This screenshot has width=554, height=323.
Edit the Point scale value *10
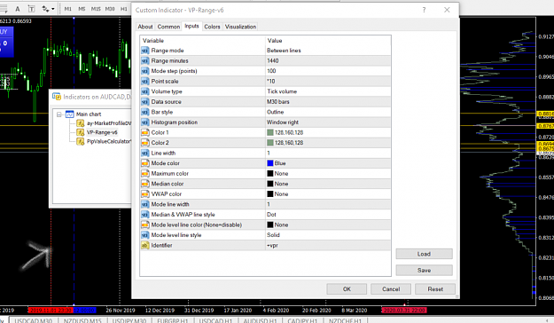(x=271, y=82)
